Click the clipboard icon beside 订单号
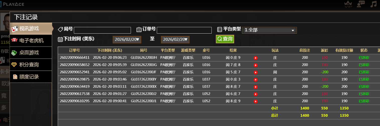The image size is (380, 126). click(x=139, y=29)
